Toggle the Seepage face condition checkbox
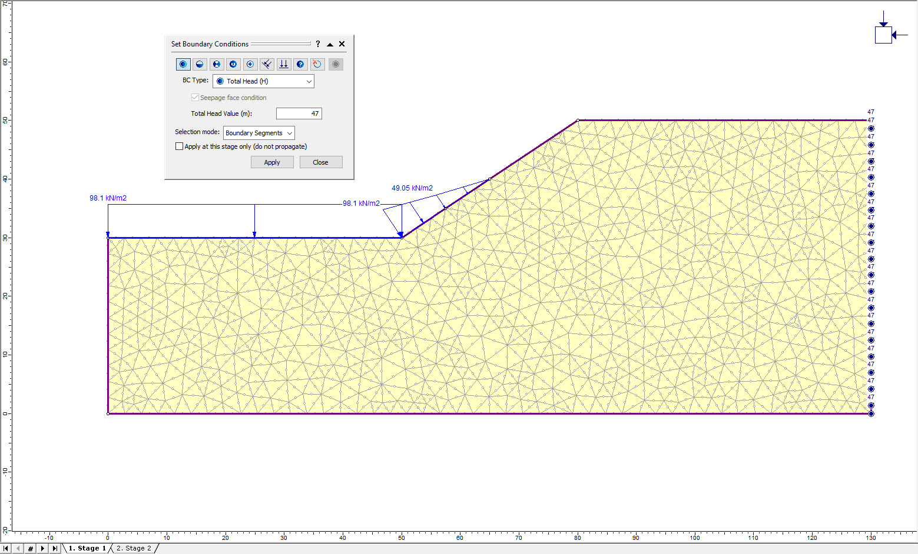Viewport: 918px width, 554px height. pyautogui.click(x=195, y=97)
